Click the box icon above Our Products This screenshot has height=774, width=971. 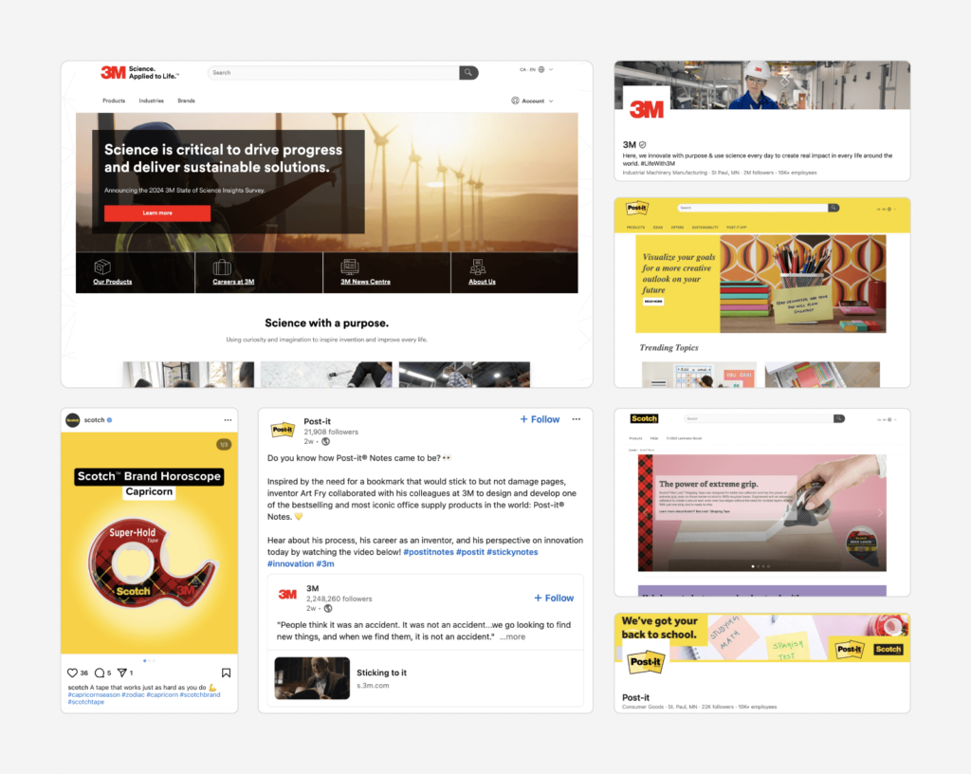[x=102, y=267]
